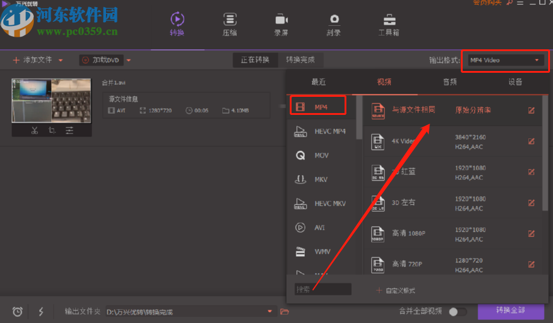This screenshot has width=553, height=323.
Task: Open the output folder icon
Action: coord(284,312)
